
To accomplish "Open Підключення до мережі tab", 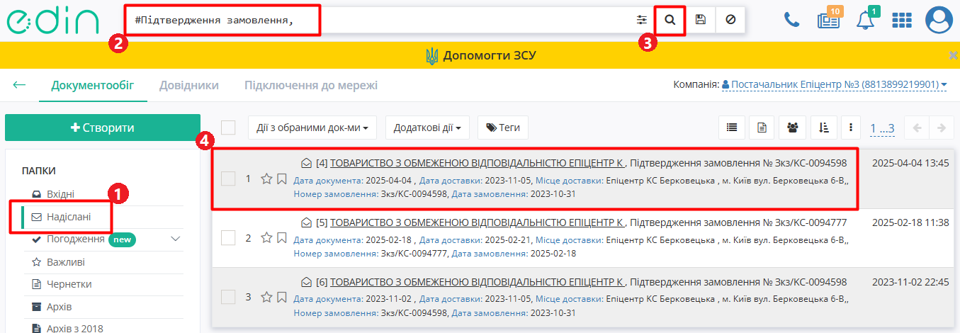I will click(x=311, y=85).
